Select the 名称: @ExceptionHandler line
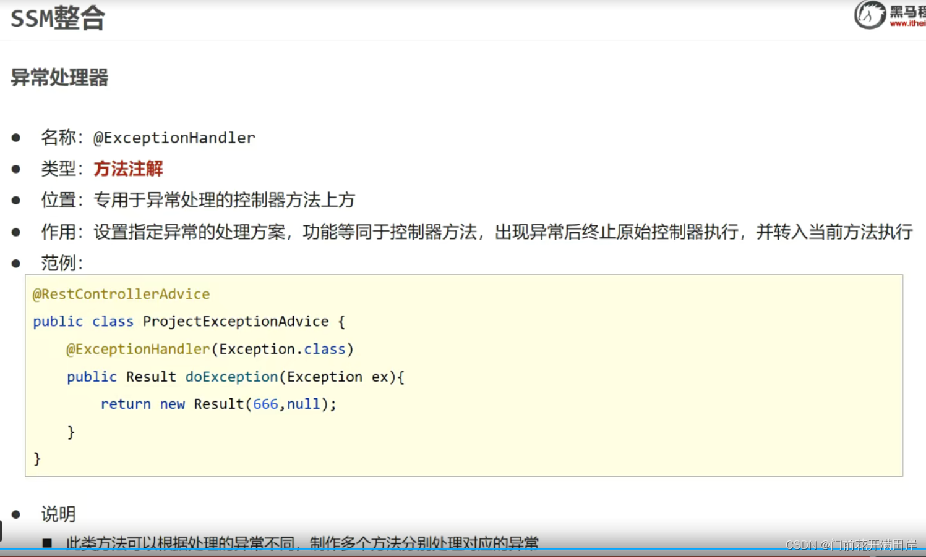Screen dimensions: 926x557 [x=148, y=138]
